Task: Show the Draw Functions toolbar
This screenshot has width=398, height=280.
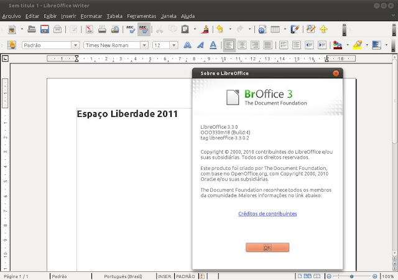Action: pos(295,29)
